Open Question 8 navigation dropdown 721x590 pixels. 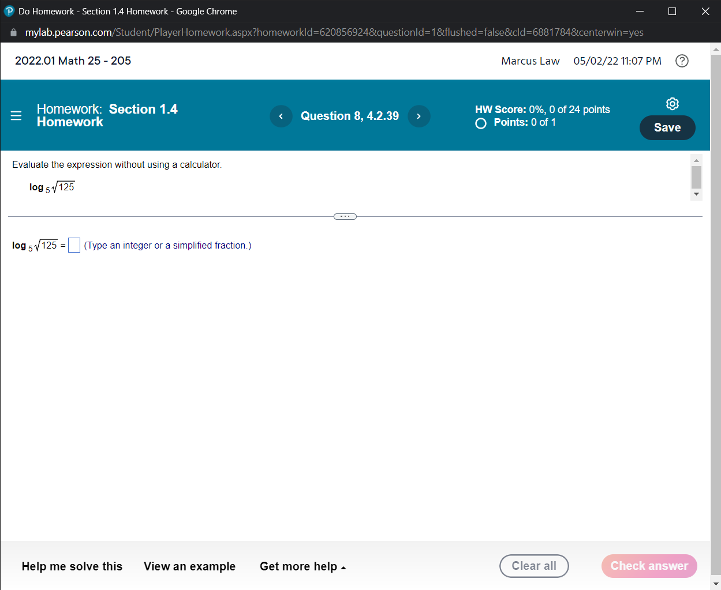(x=350, y=116)
